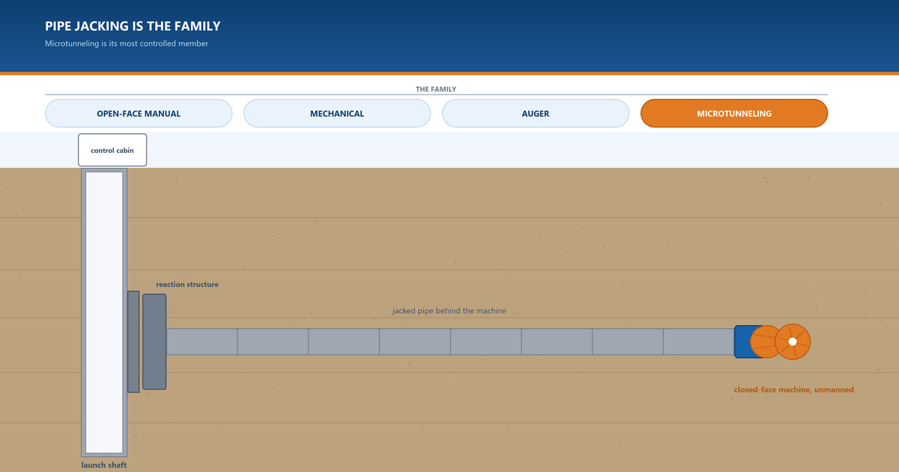Viewport: 899px width, 472px height.
Task: Click "THE FAMILY" section heading
Action: pyautogui.click(x=436, y=89)
